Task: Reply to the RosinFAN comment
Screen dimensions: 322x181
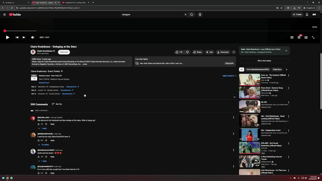Action: tap(52, 141)
